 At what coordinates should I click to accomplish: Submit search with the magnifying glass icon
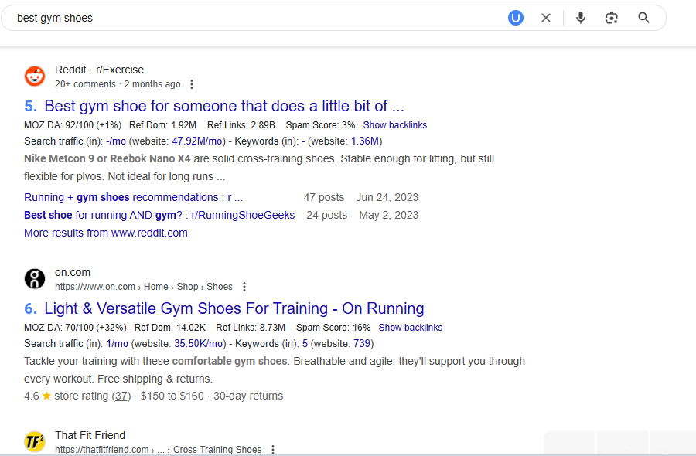pos(643,18)
